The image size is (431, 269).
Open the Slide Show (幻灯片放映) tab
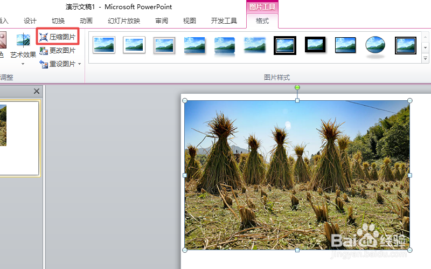pyautogui.click(x=124, y=21)
